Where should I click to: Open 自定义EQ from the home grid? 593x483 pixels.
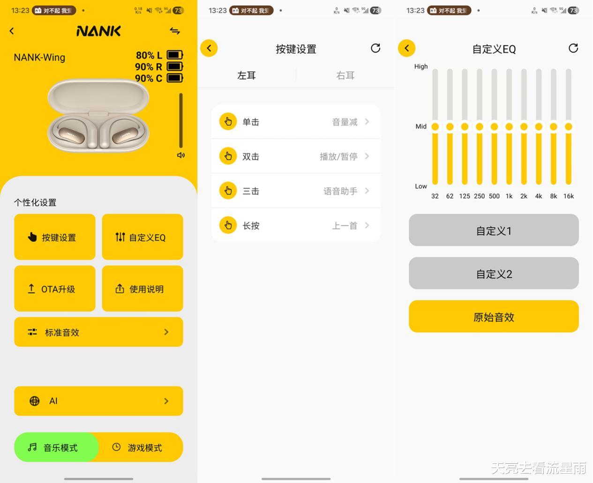pyautogui.click(x=143, y=237)
